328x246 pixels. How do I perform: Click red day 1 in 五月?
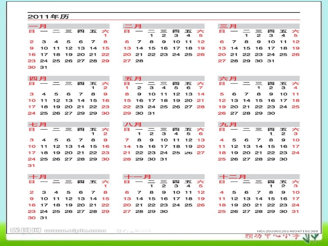(x=127, y=88)
